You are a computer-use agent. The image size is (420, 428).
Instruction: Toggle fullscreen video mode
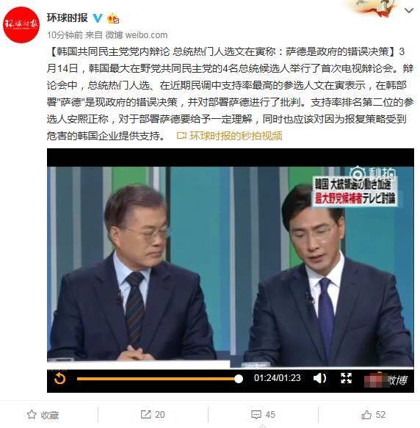click(346, 378)
